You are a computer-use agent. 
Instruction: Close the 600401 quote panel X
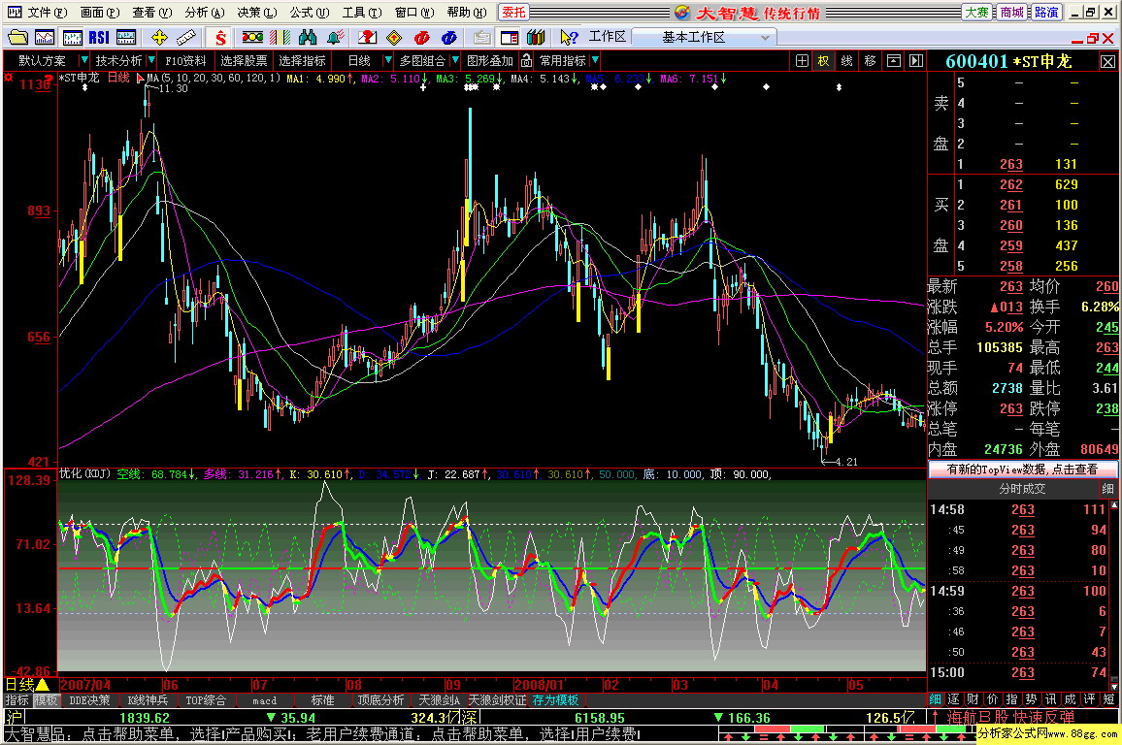click(1107, 61)
